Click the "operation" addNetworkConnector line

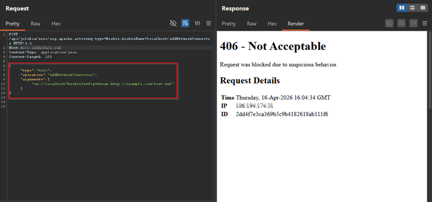click(x=59, y=75)
